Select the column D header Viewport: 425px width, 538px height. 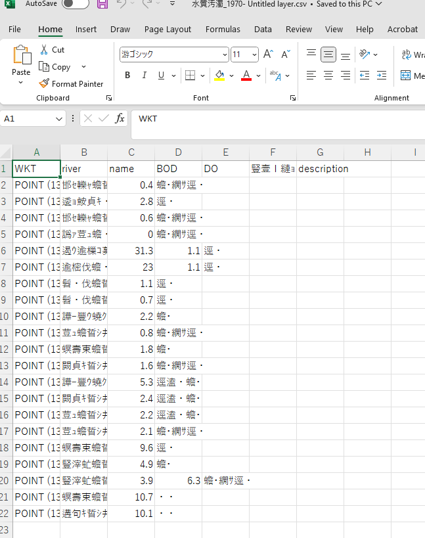pos(178,152)
